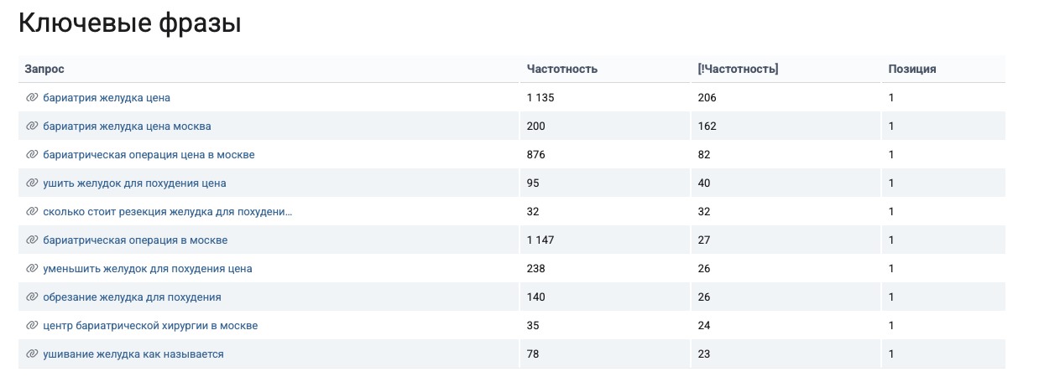Click link icon beside 'бариатрия желудка цена москва'

(x=32, y=126)
